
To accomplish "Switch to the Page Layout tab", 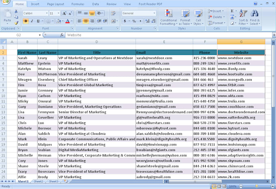I will pos(56,4).
